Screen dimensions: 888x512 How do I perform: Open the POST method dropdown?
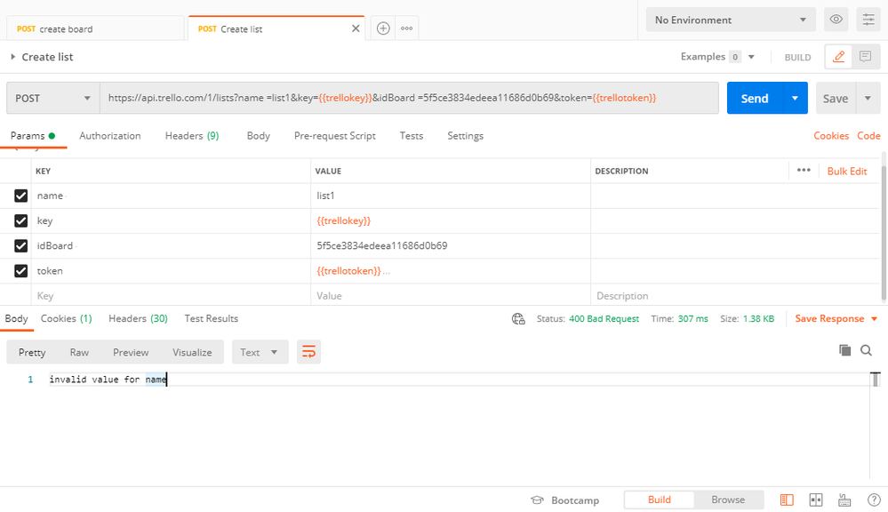click(53, 98)
